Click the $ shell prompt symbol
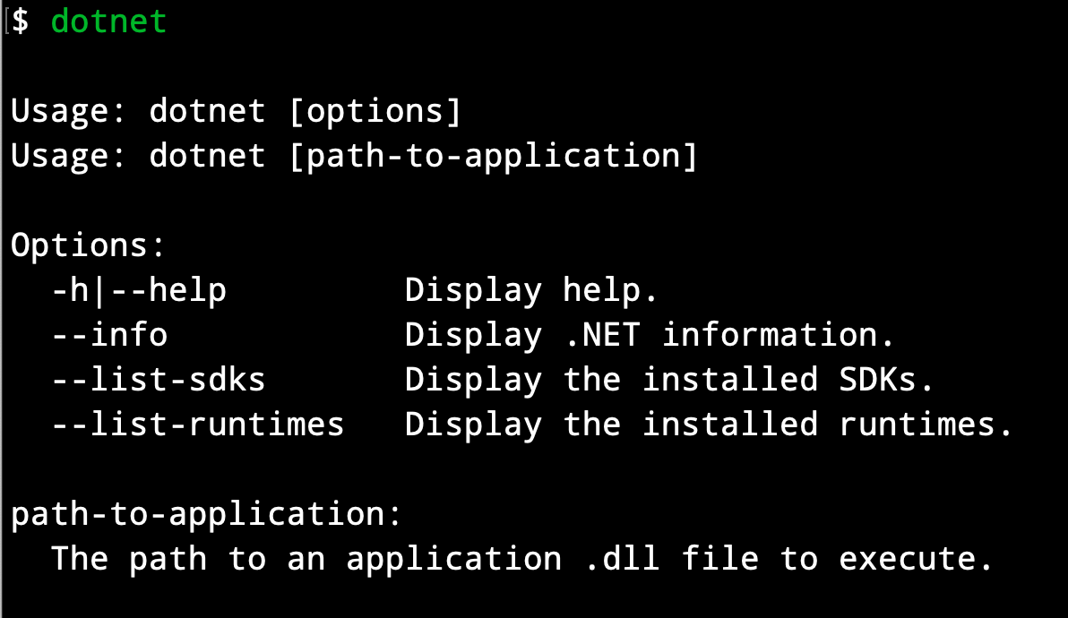Screen dimensions: 1068x618 click(21, 21)
